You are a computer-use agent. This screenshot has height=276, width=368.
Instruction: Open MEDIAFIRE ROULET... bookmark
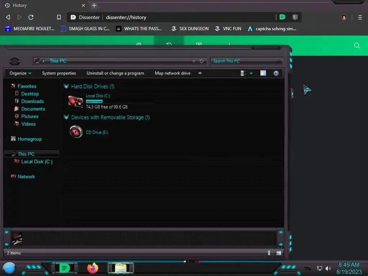[29, 29]
